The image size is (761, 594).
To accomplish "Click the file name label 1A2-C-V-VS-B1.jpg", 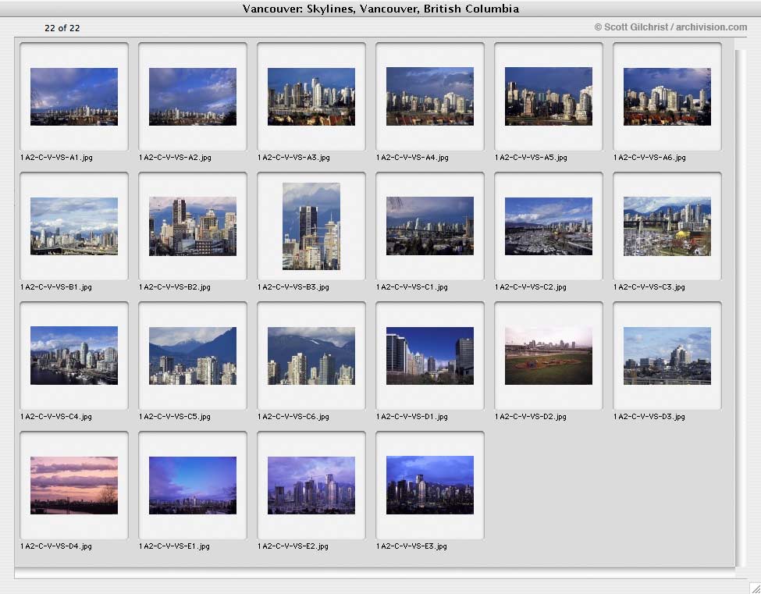I will click(56, 287).
